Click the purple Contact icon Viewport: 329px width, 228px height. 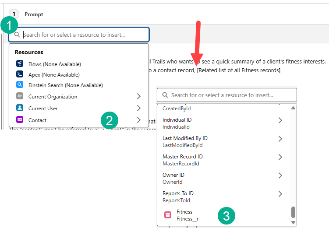20,120
